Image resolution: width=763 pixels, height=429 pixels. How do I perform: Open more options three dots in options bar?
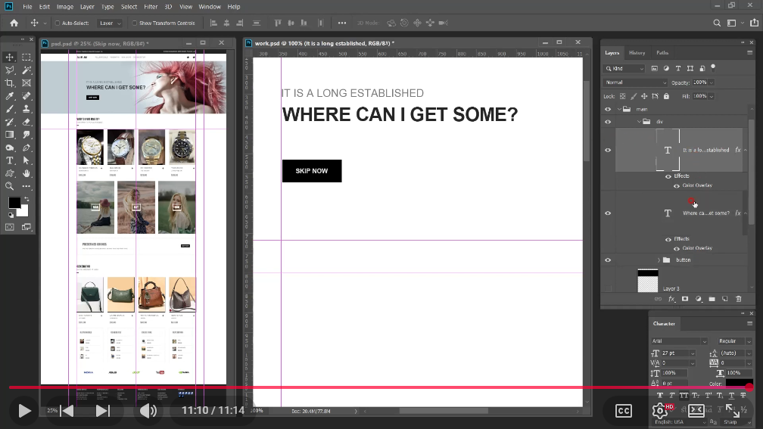[x=342, y=23]
